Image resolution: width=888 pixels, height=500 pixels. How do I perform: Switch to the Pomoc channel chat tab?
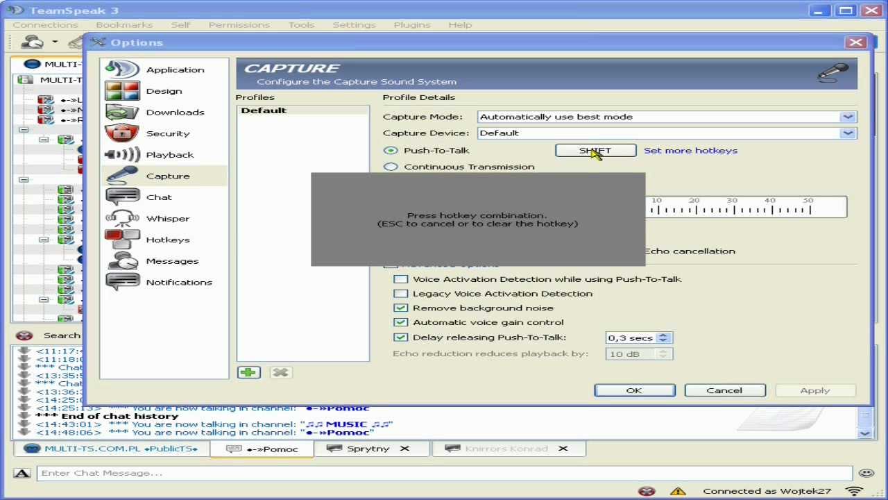click(x=262, y=449)
